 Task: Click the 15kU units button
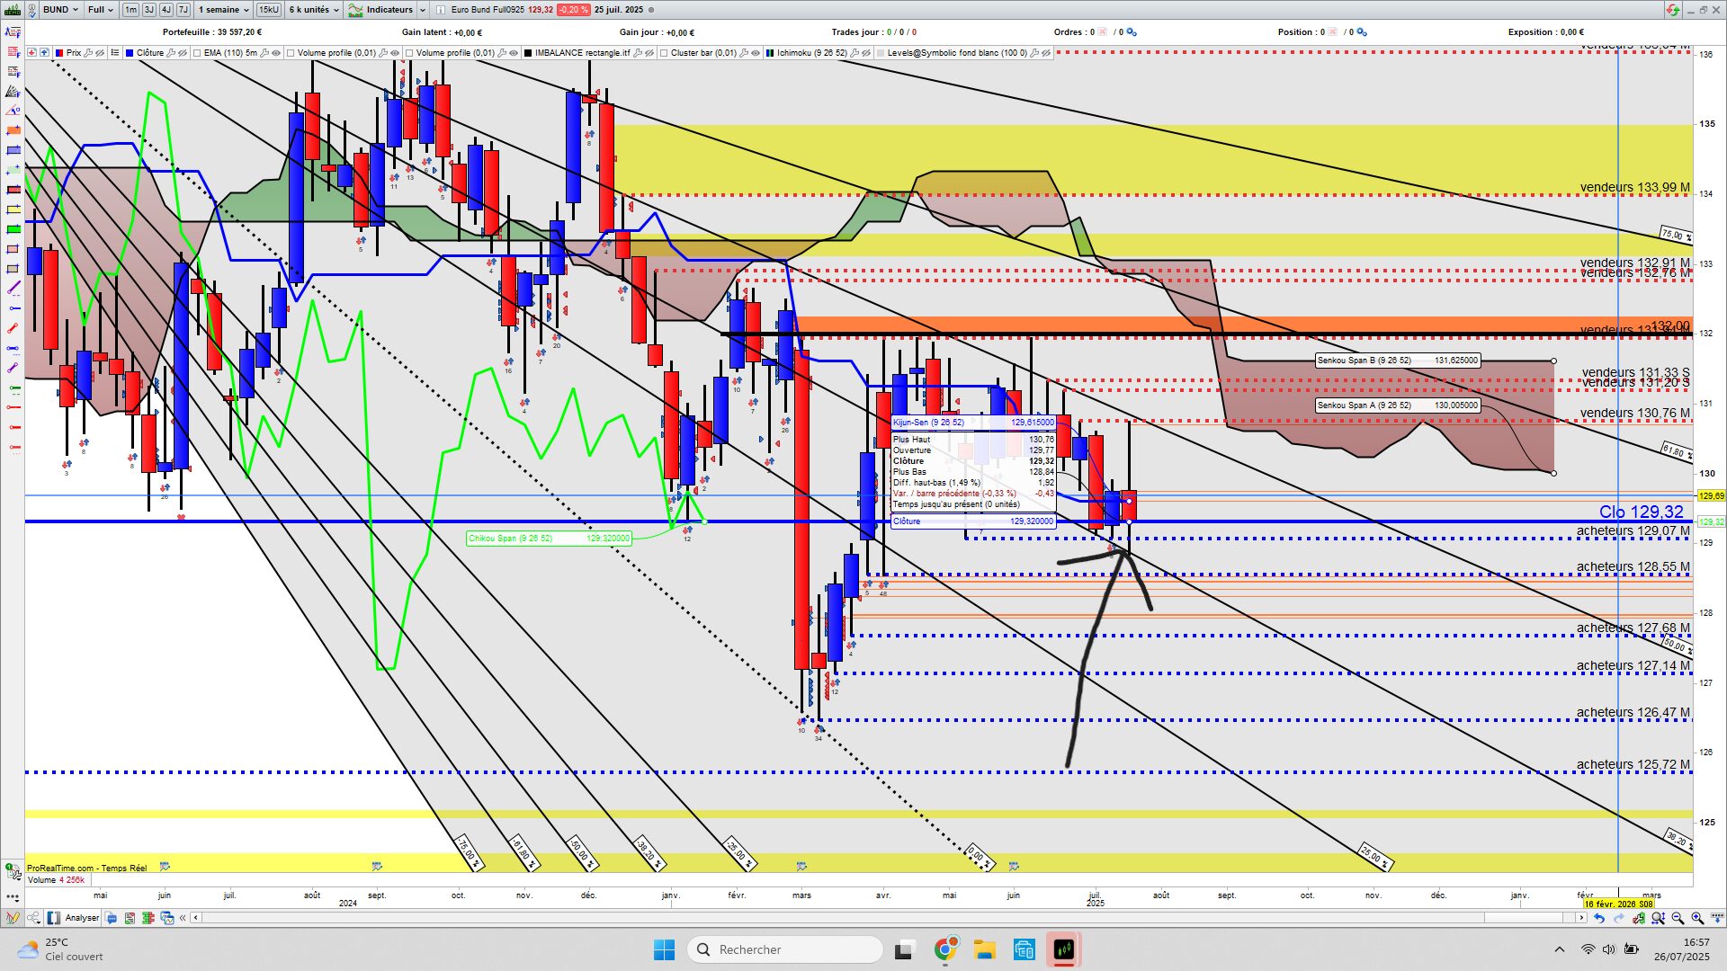[268, 10]
